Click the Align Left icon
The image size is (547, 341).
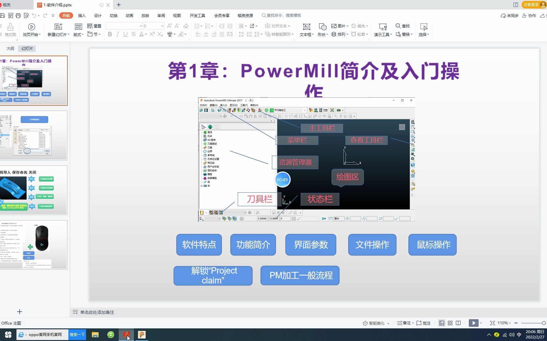pyautogui.click(x=198, y=34)
